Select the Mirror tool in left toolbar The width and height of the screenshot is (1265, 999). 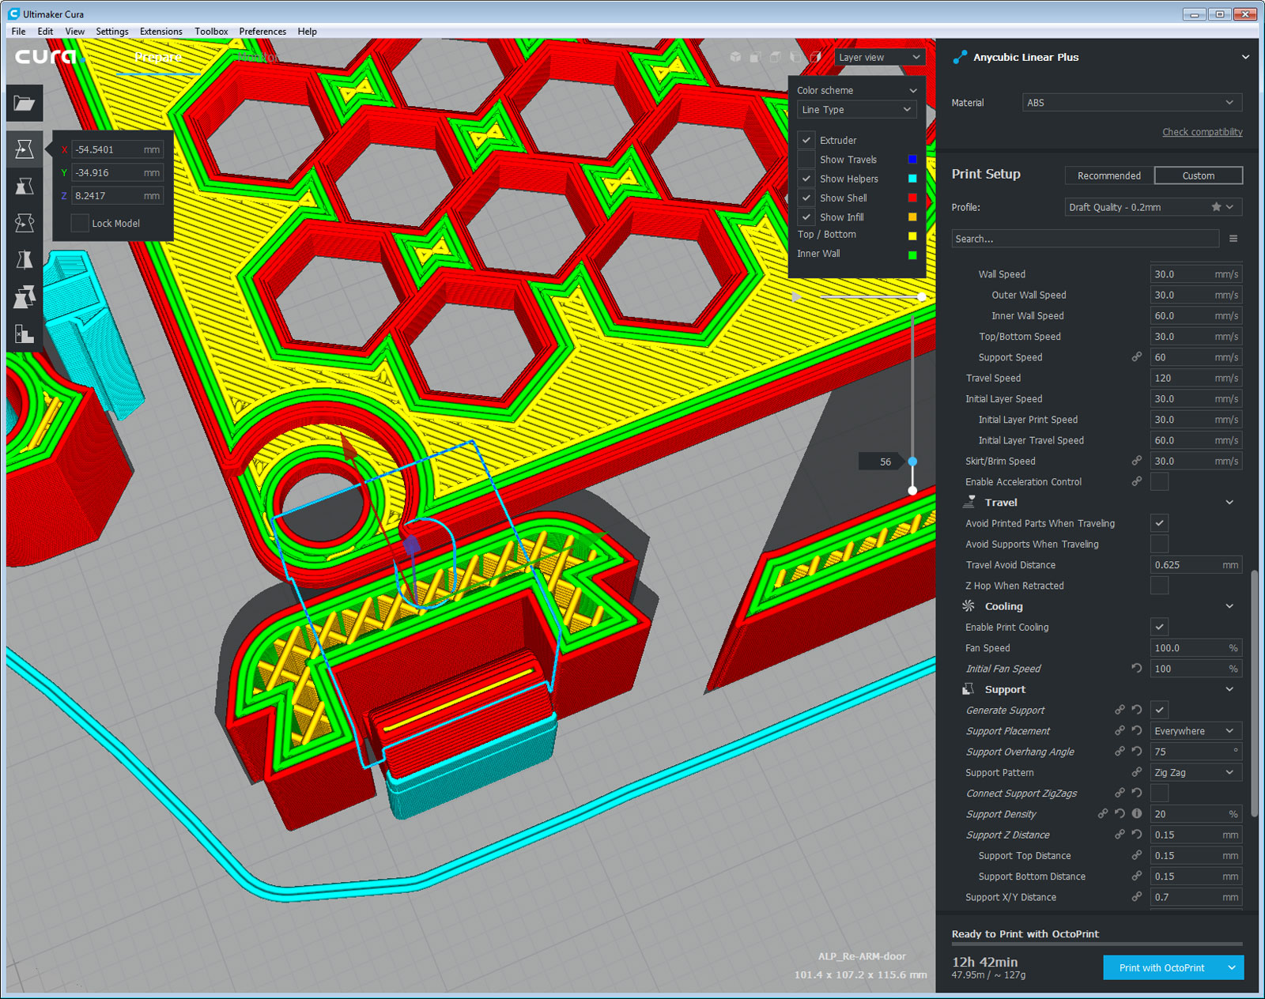click(x=25, y=260)
